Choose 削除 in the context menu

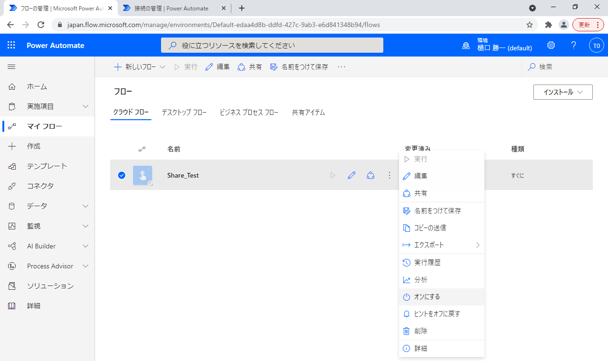pos(442,331)
